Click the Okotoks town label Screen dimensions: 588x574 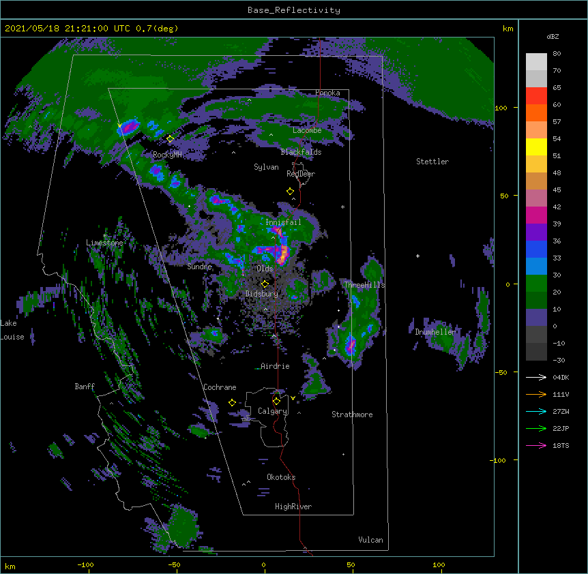pyautogui.click(x=281, y=477)
